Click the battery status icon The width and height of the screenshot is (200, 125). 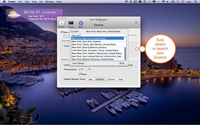click(x=173, y=2)
